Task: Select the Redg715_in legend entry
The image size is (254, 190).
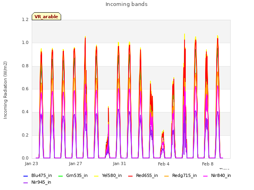Action: (x=181, y=176)
